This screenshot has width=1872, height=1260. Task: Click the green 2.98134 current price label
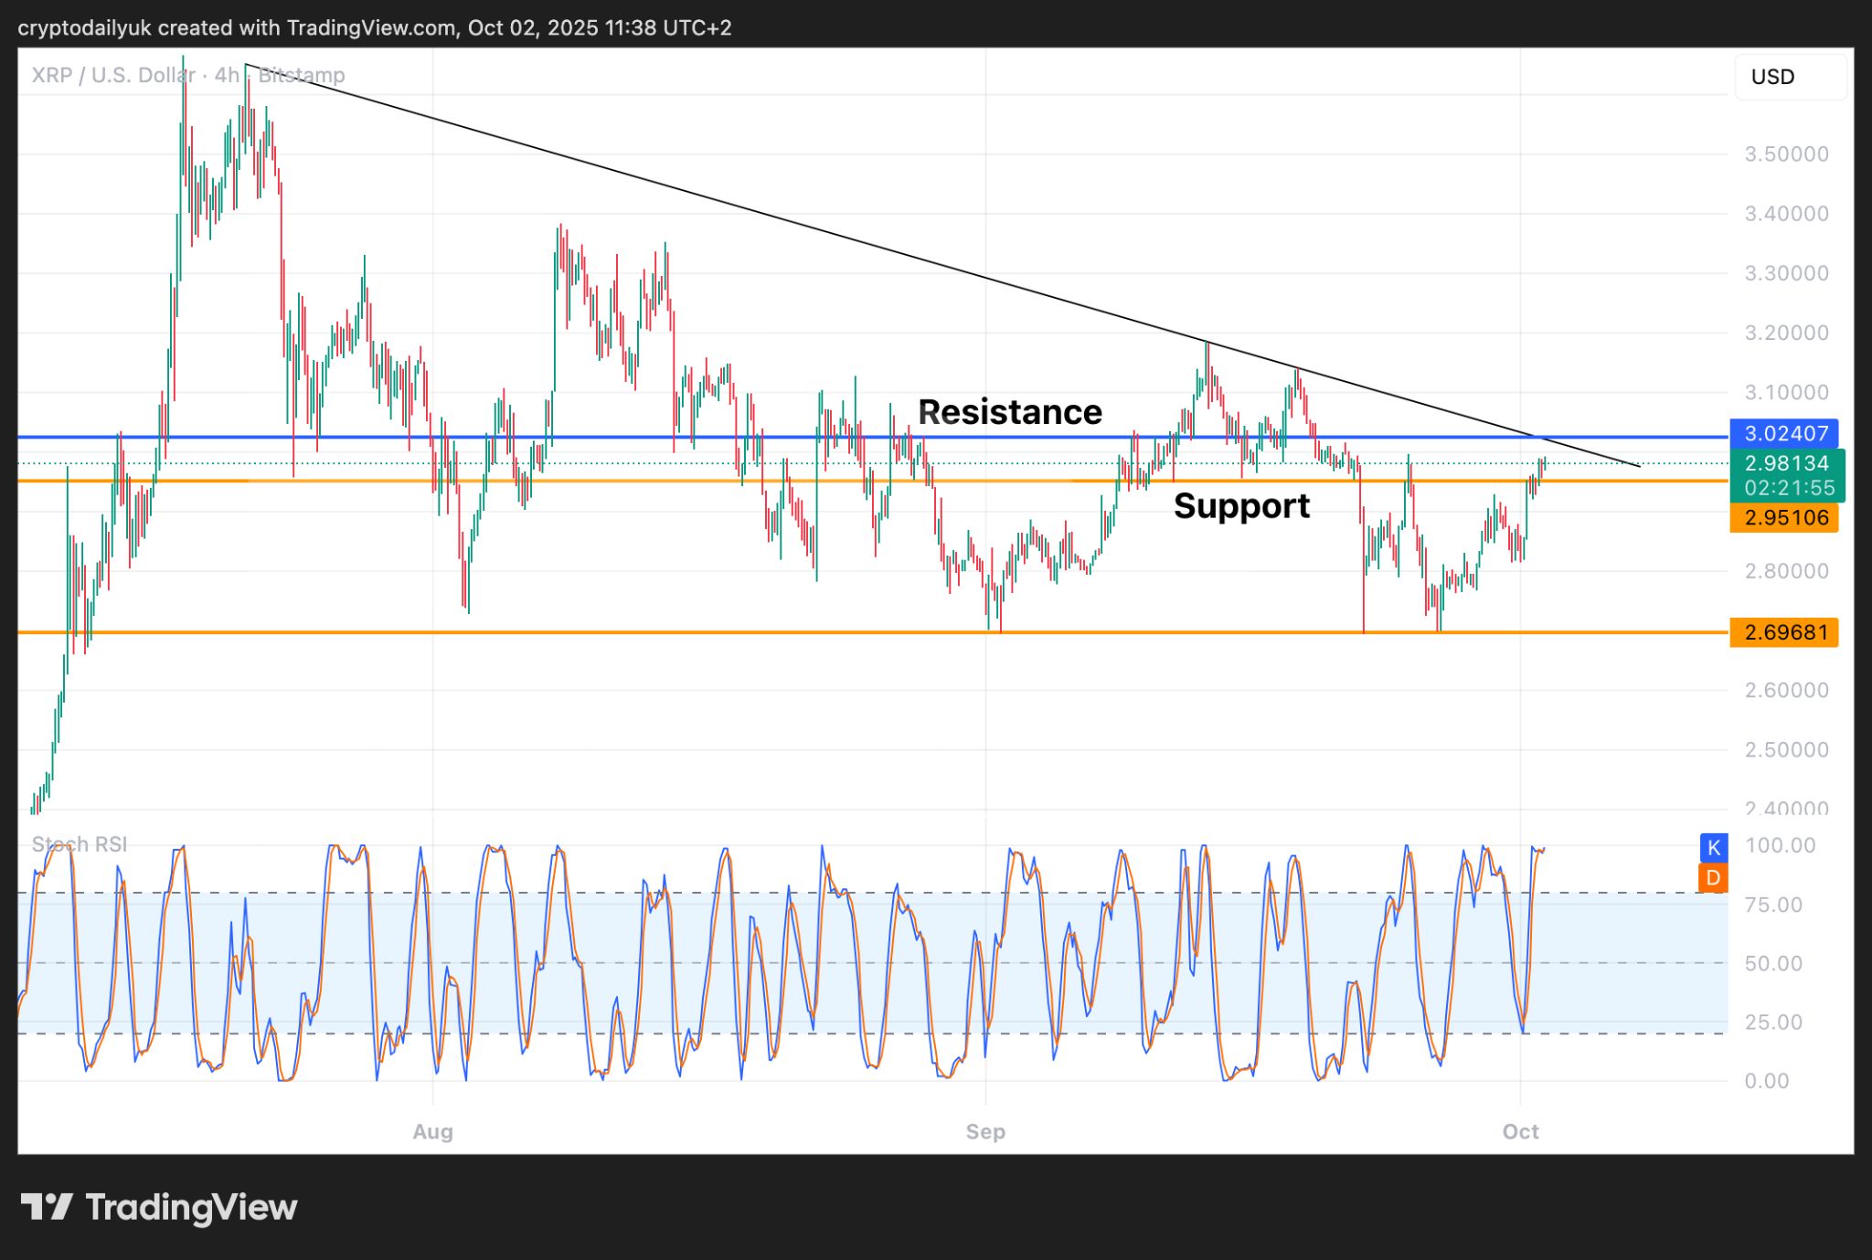1787,463
